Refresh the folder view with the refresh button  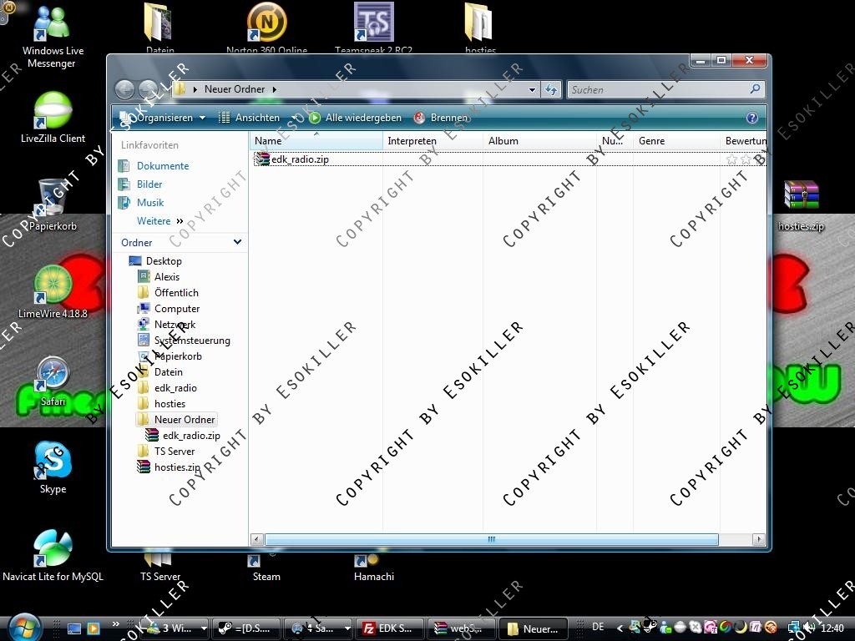[x=551, y=89]
